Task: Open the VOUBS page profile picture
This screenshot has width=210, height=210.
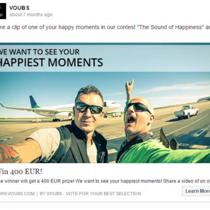Action: [x=3, y=11]
